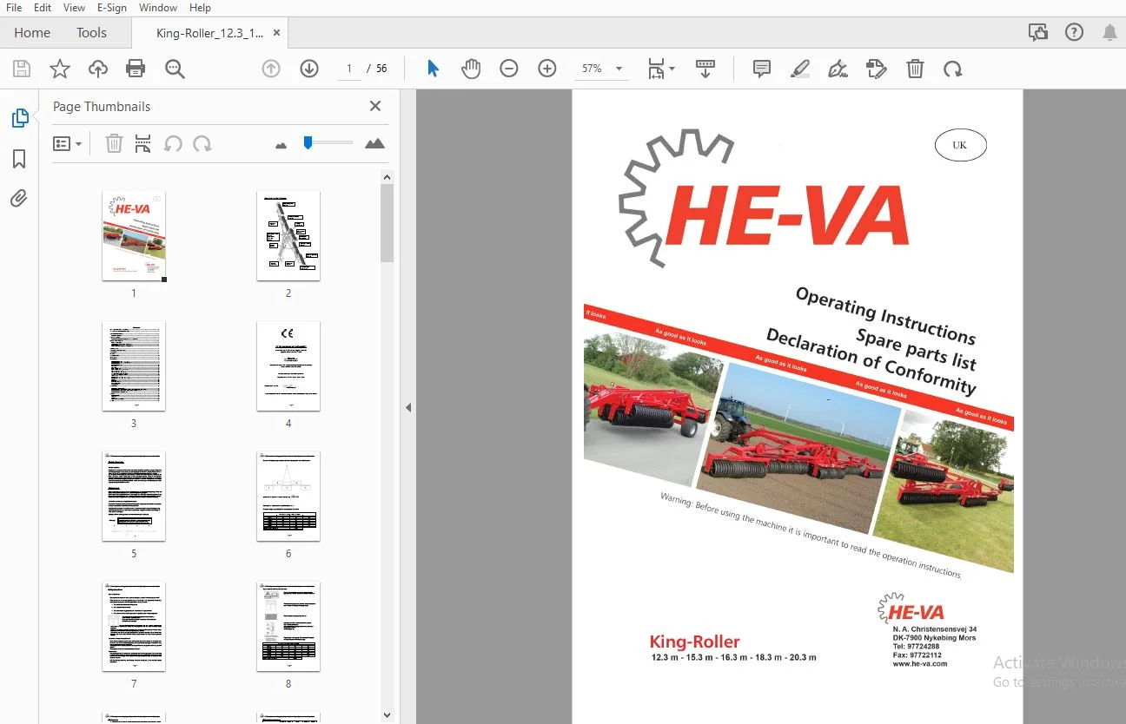Delete selected pages in thumbnails panel
1126x724 pixels.
point(114,144)
